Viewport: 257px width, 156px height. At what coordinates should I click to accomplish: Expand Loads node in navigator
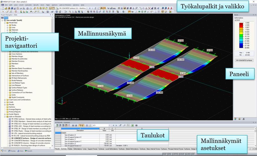pyautogui.click(x=5, y=102)
